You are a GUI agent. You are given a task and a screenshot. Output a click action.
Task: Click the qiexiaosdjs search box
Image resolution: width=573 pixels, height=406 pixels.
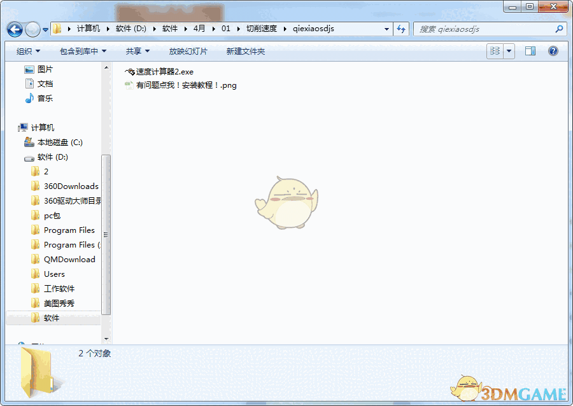[x=490, y=29]
